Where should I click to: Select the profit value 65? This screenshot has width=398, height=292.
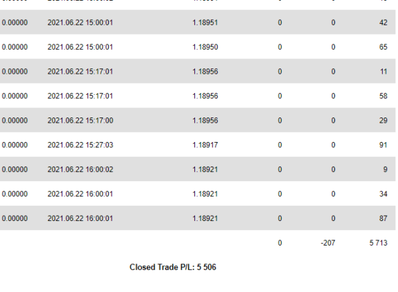pos(383,47)
